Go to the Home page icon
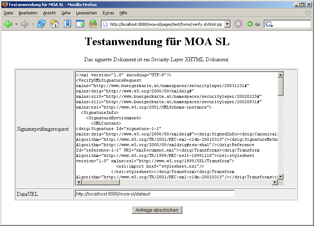The height and width of the screenshot is (226, 314). click(x=54, y=24)
